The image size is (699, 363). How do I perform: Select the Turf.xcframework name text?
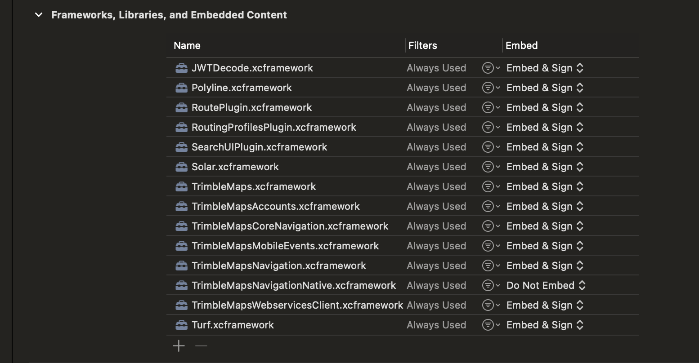(x=233, y=325)
